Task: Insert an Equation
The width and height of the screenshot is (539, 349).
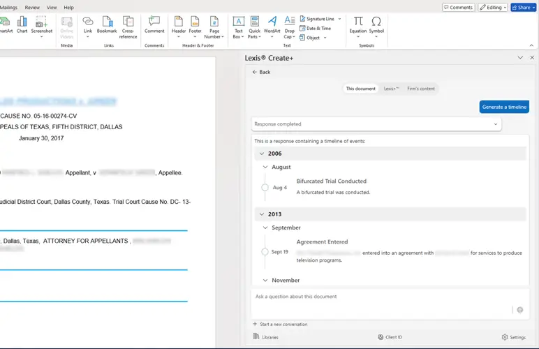Action: coord(357,26)
